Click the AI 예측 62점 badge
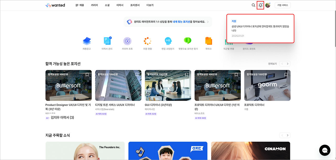Image resolution: width=336 pixels, height=160 pixels. click(101, 114)
